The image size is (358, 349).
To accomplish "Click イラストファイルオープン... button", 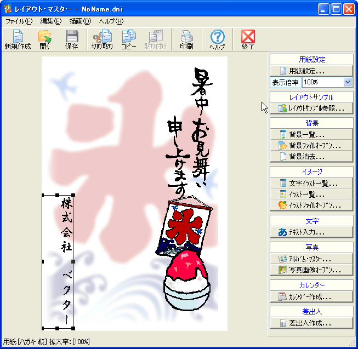I will (311, 205).
